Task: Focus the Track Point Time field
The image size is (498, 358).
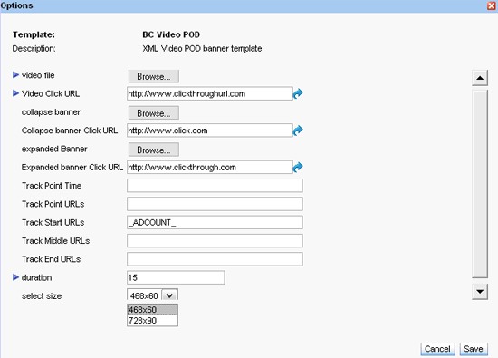Action: (x=215, y=186)
